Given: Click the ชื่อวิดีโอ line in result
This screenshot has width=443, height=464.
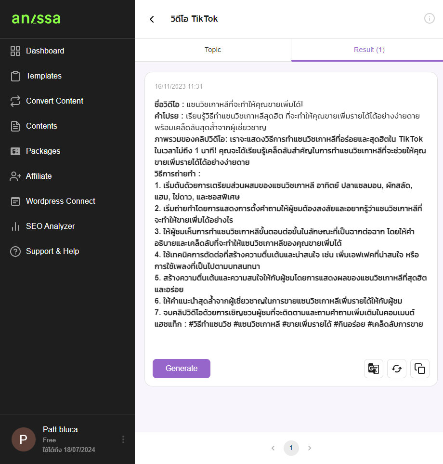Looking at the screenshot, I should coord(229,105).
